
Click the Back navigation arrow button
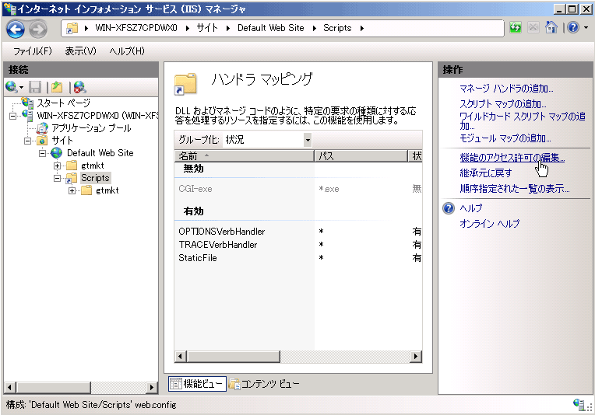coord(16,28)
